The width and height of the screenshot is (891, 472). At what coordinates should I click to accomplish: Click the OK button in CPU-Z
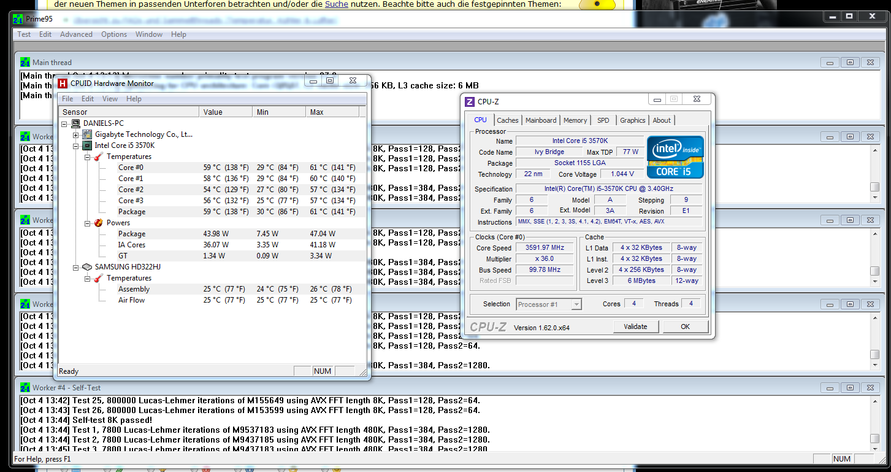click(x=686, y=327)
